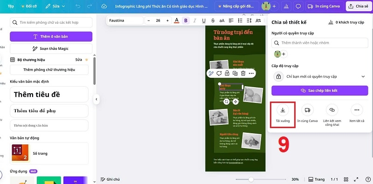This screenshot has width=373, height=184.
Task: Open grid view icon in bottom bar
Action: pos(346,179)
